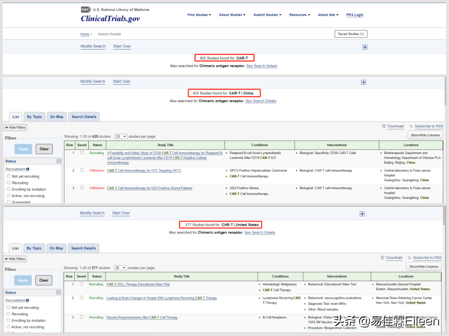
Task: Hide Filters using the arrow button
Action: tap(15, 127)
